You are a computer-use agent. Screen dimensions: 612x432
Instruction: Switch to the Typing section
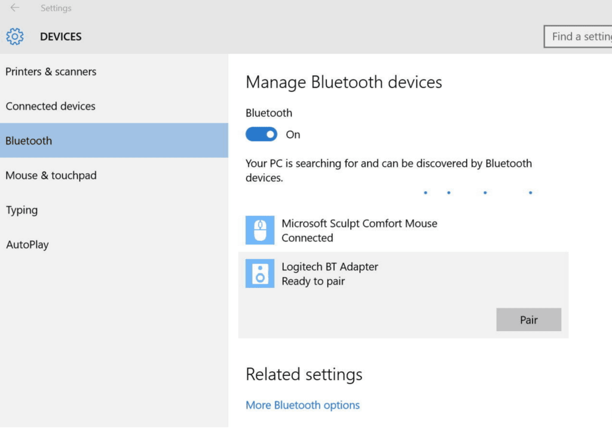tap(22, 210)
